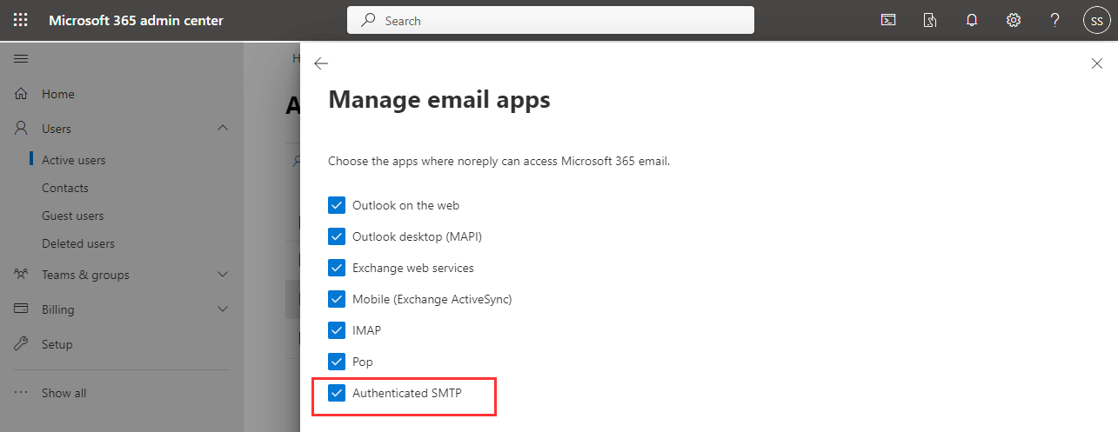
Task: Open Contacts in navigation
Action: (65, 188)
